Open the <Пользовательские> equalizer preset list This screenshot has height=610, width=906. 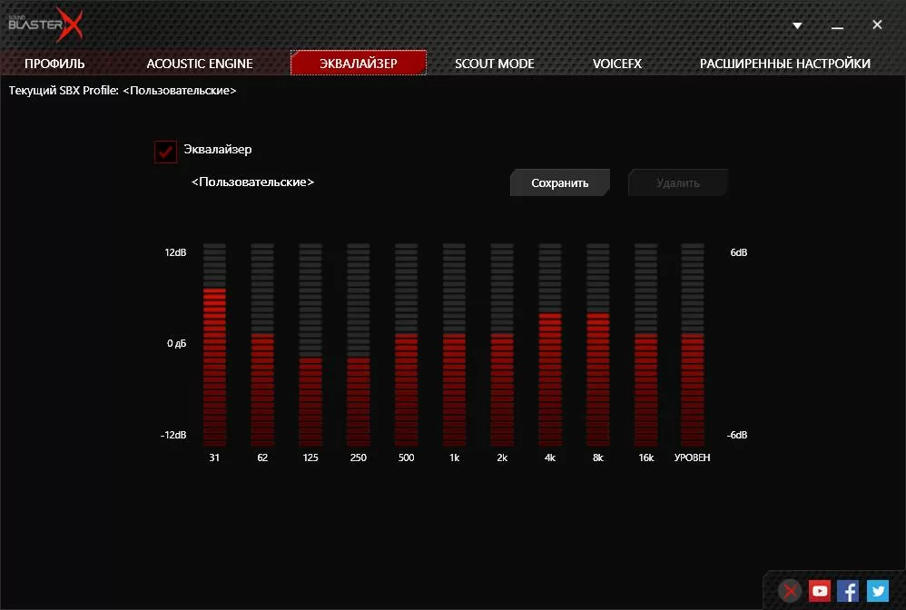tap(253, 182)
